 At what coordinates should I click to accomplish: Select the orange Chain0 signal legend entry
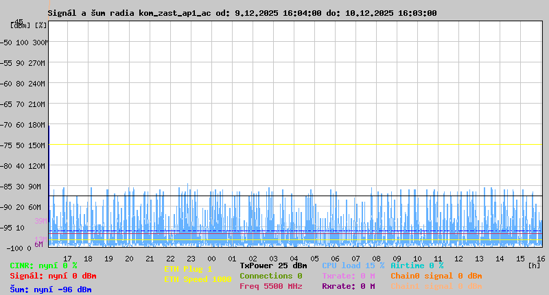point(436,276)
